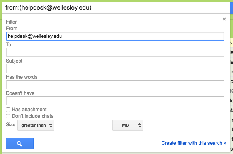Open the 'greater than' size comparison dropdown

click(x=36, y=125)
